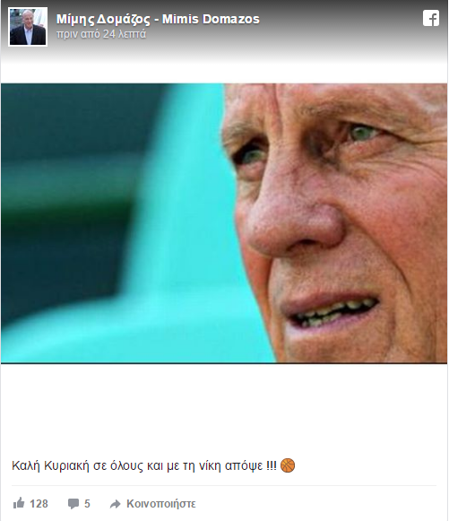This screenshot has width=449, height=521.
Task: Click the like count 128
Action: pyautogui.click(x=39, y=504)
